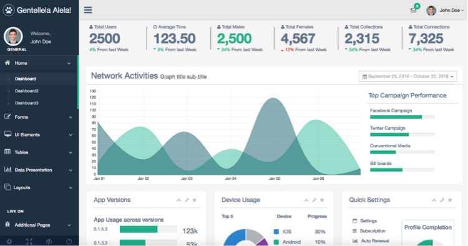Click the 0.1.5.2 version progress bar
Image resolution: width=468 pixels, height=246 pixels.
(149, 229)
